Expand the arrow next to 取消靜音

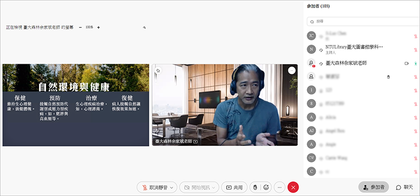point(172,188)
